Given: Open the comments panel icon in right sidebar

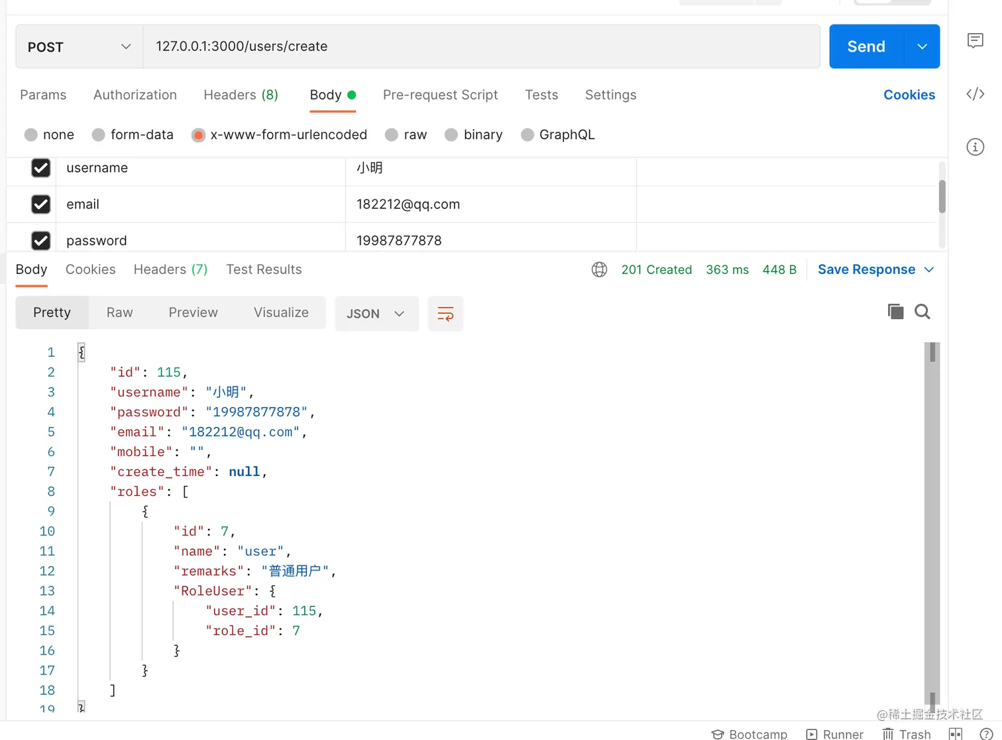Looking at the screenshot, I should coord(975,41).
